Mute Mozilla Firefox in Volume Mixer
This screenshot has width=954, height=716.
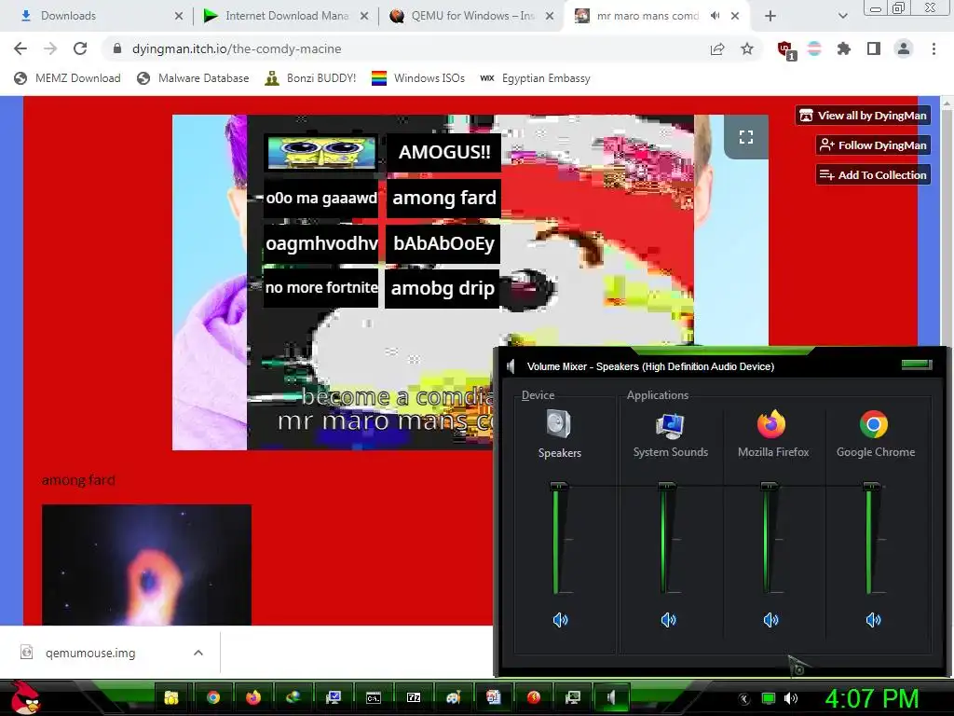(x=770, y=620)
